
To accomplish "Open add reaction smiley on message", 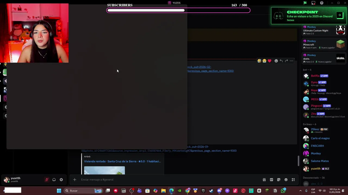I will 276,61.
